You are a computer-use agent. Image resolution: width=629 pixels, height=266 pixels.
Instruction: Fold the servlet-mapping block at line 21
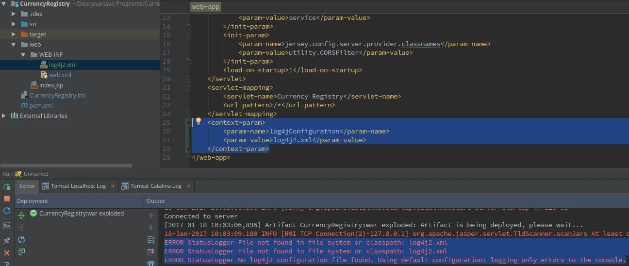pos(189,87)
